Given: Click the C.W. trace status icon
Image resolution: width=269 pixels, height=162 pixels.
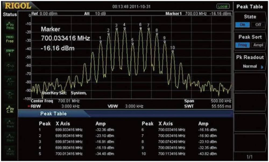Looking at the screenshot, I should point(10,110).
